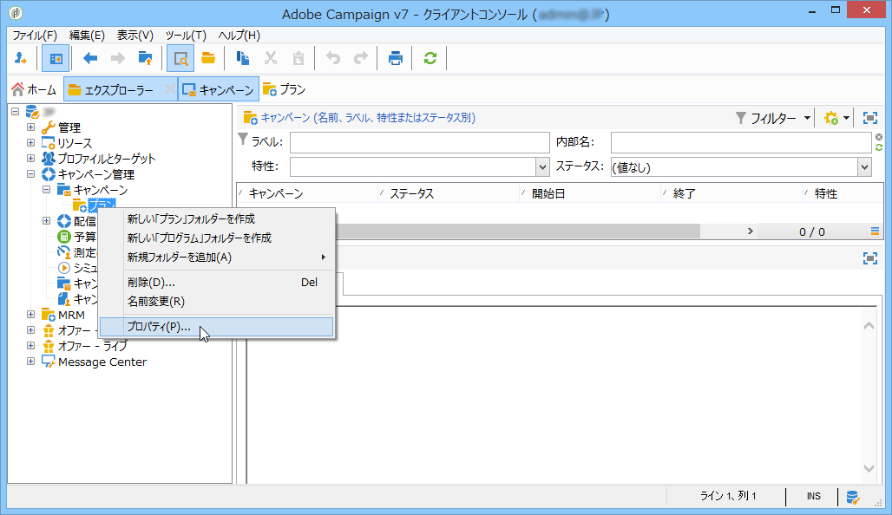Close the エクスプローラー tab with X
The height and width of the screenshot is (515, 892).
[x=170, y=89]
